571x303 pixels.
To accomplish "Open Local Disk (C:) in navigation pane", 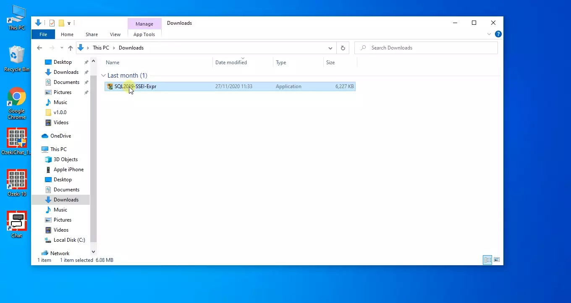I will click(69, 240).
